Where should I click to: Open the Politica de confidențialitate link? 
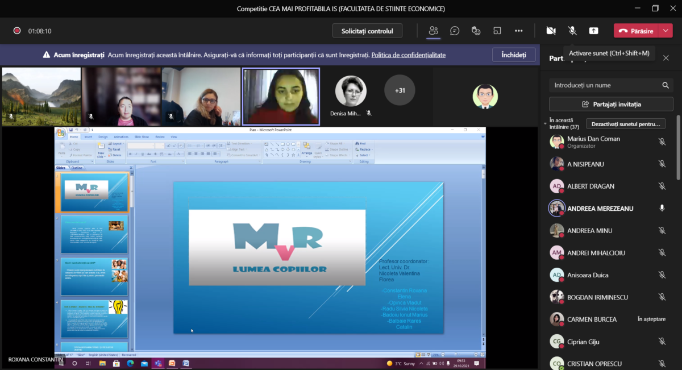click(408, 55)
